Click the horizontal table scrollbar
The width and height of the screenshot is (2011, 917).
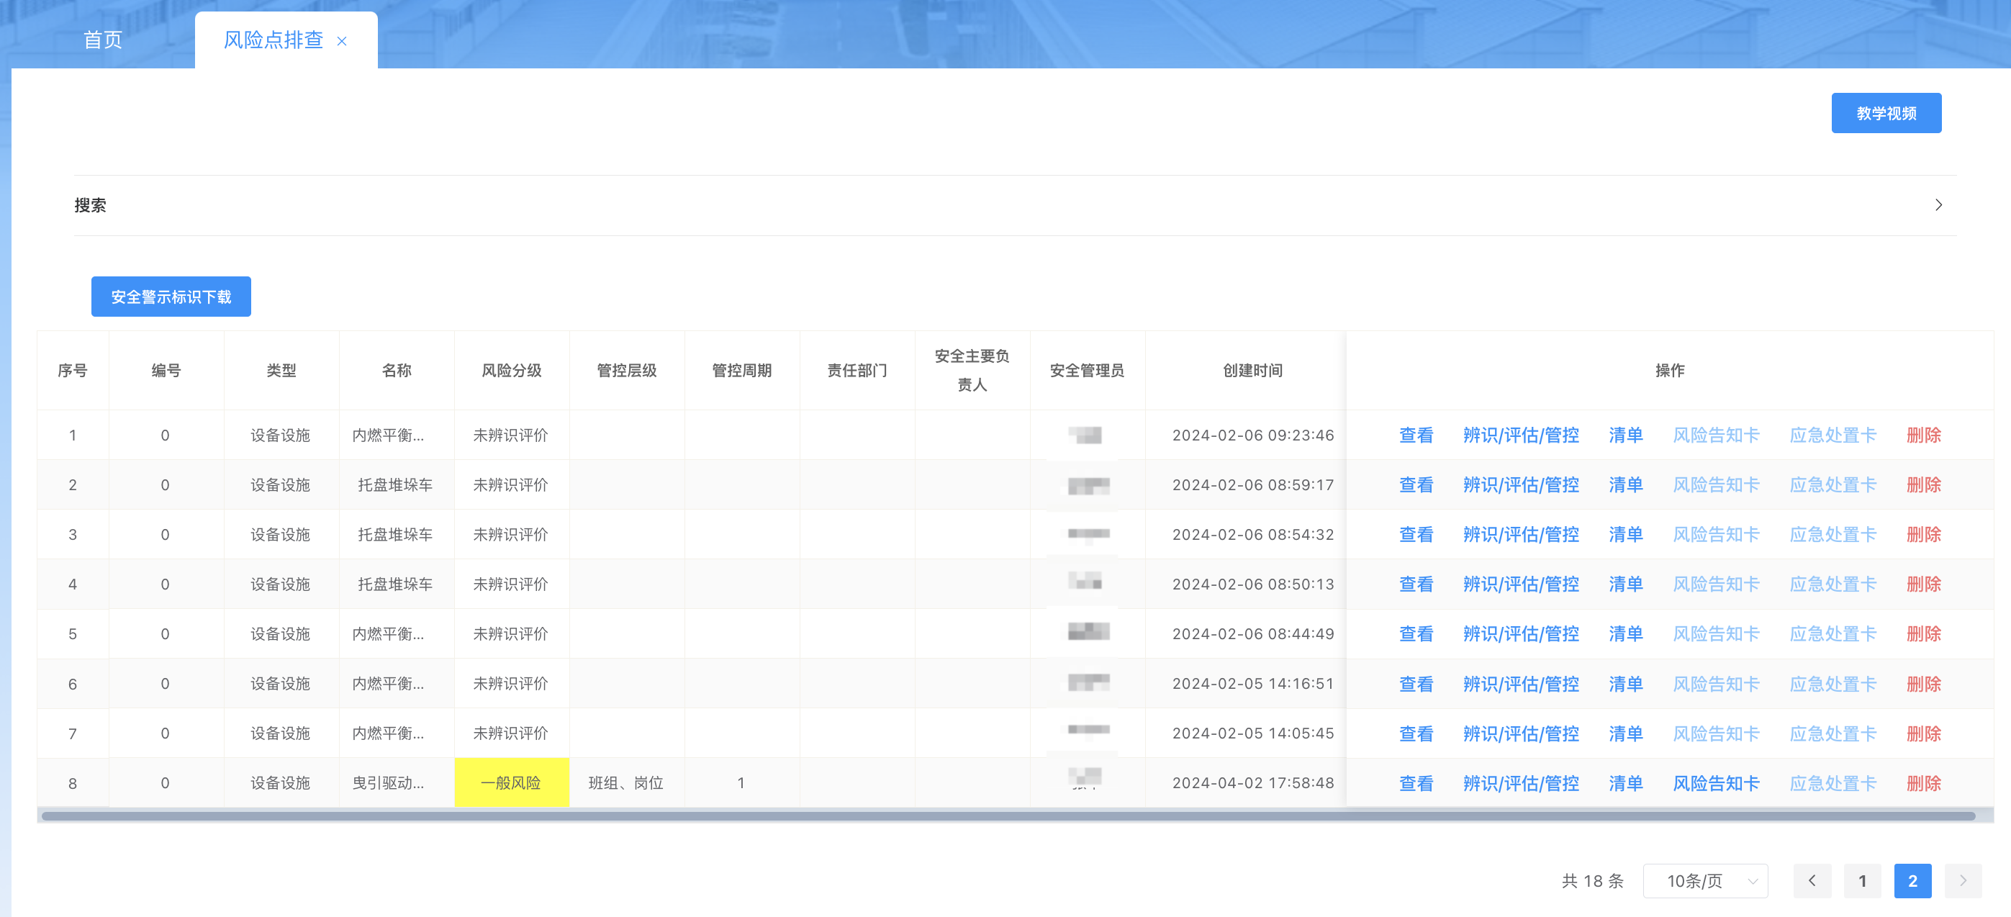pos(1007,816)
